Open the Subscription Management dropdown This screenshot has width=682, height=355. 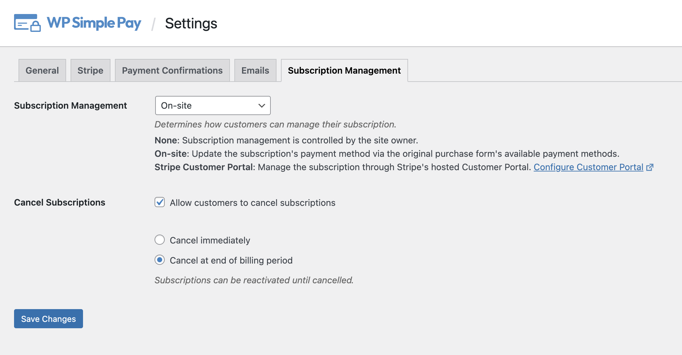click(x=212, y=105)
